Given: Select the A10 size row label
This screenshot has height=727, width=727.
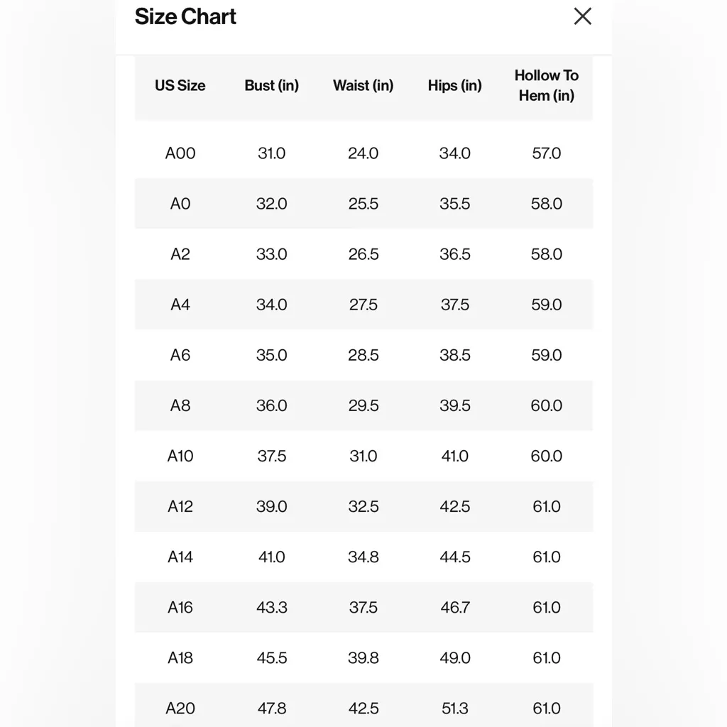Looking at the screenshot, I should coord(180,456).
